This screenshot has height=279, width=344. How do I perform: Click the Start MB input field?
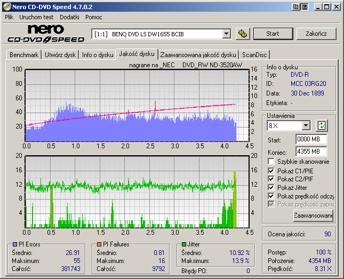[311, 139]
